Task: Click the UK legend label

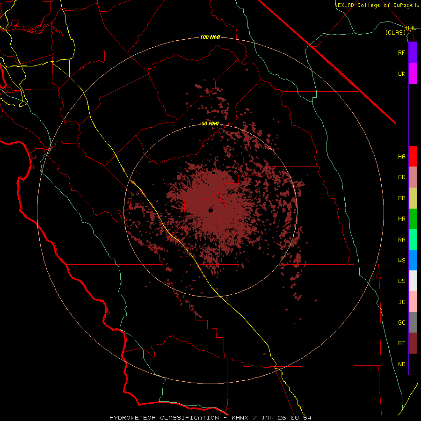Action: (401, 73)
